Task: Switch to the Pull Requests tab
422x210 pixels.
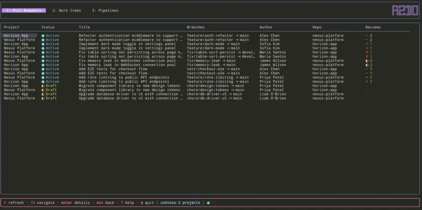Action: [24, 11]
